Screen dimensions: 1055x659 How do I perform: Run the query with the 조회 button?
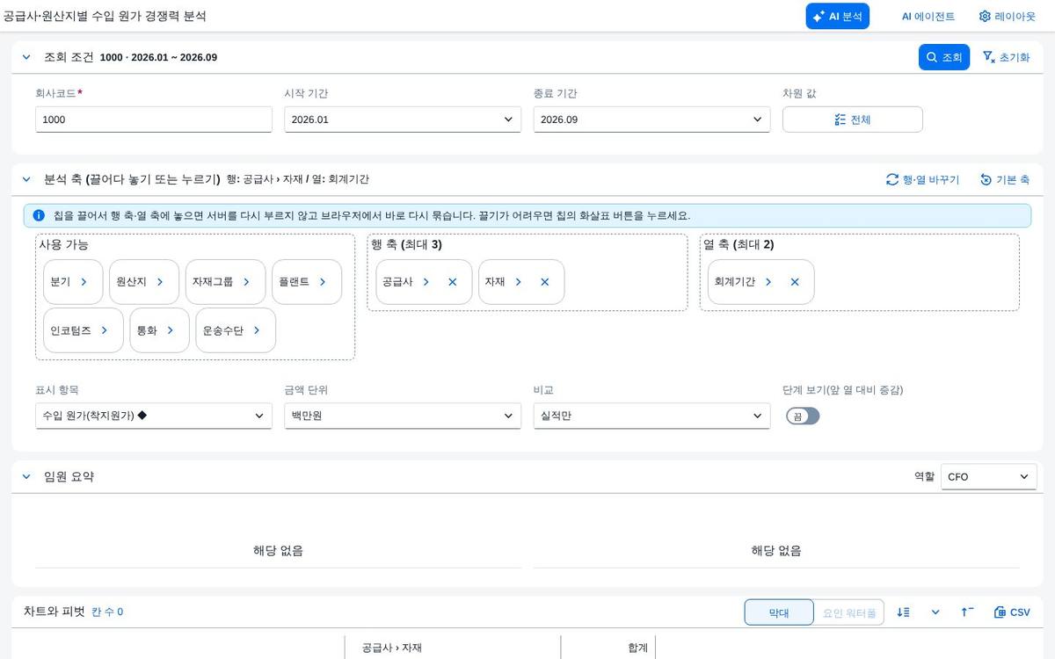944,57
